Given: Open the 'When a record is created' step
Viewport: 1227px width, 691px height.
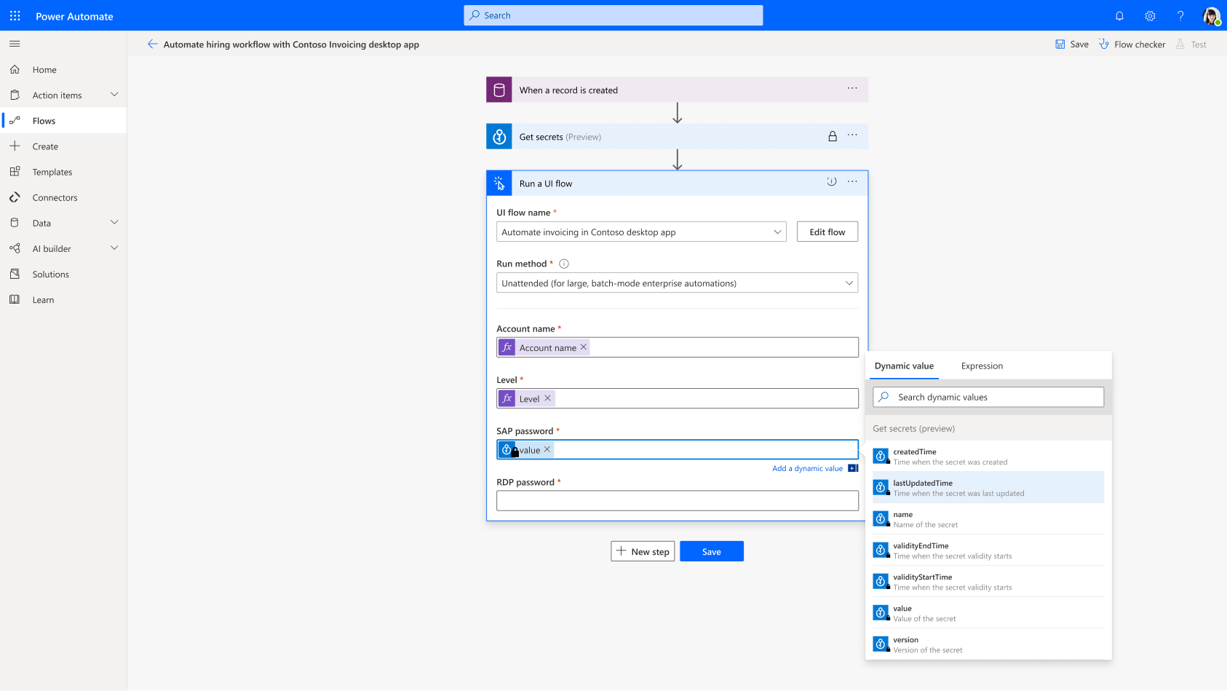Looking at the screenshot, I should tap(677, 90).
